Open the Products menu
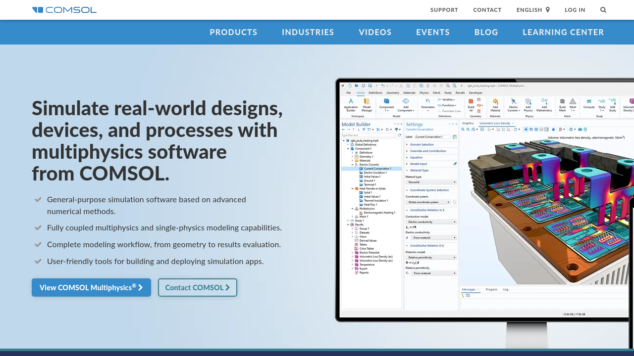Image resolution: width=634 pixels, height=356 pixels. (233, 32)
